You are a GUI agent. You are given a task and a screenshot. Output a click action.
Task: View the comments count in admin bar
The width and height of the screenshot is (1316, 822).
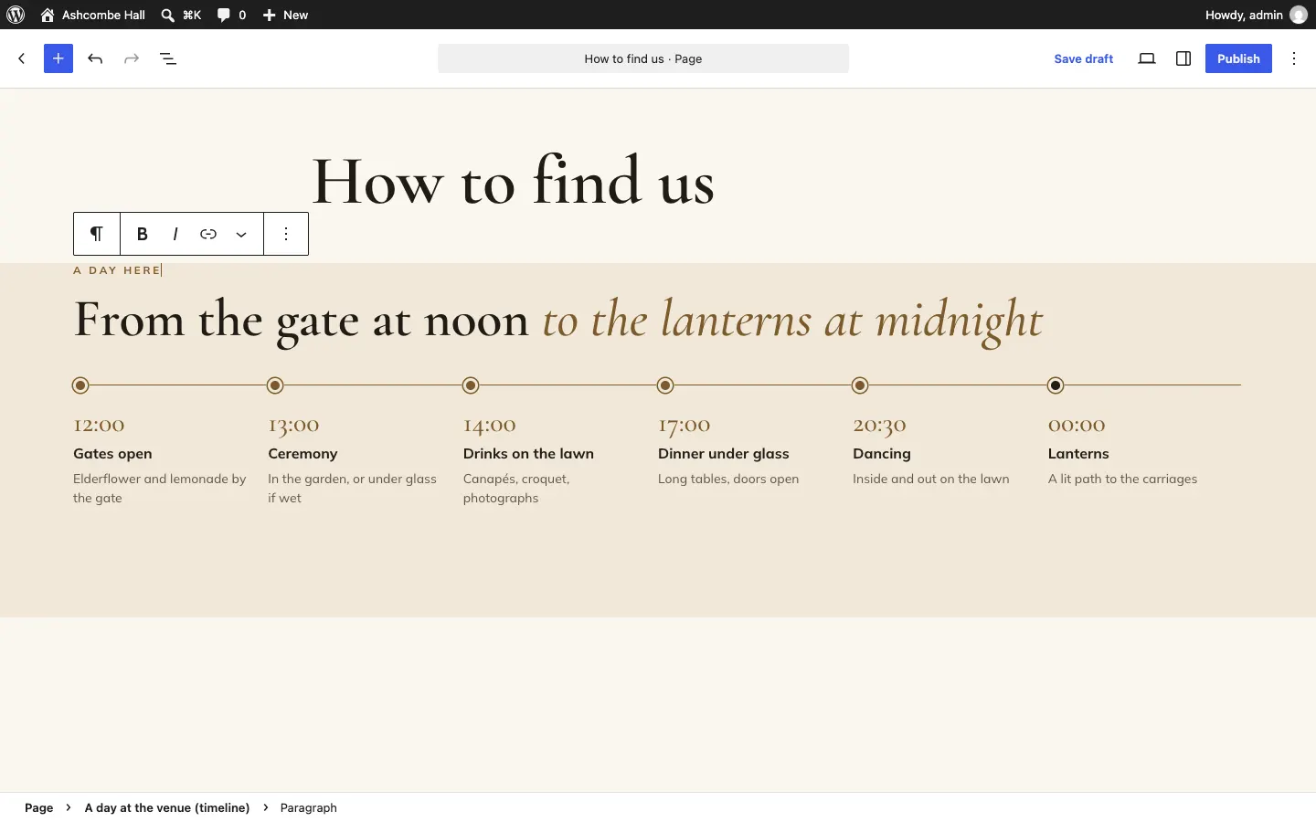point(232,15)
